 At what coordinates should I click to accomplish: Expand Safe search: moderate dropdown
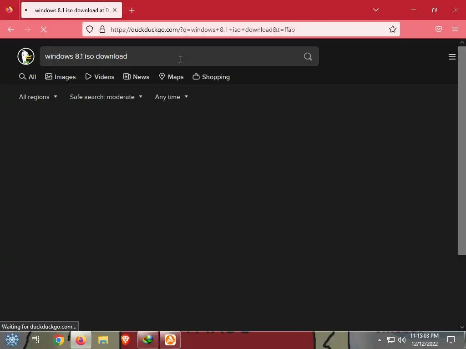coord(106,97)
